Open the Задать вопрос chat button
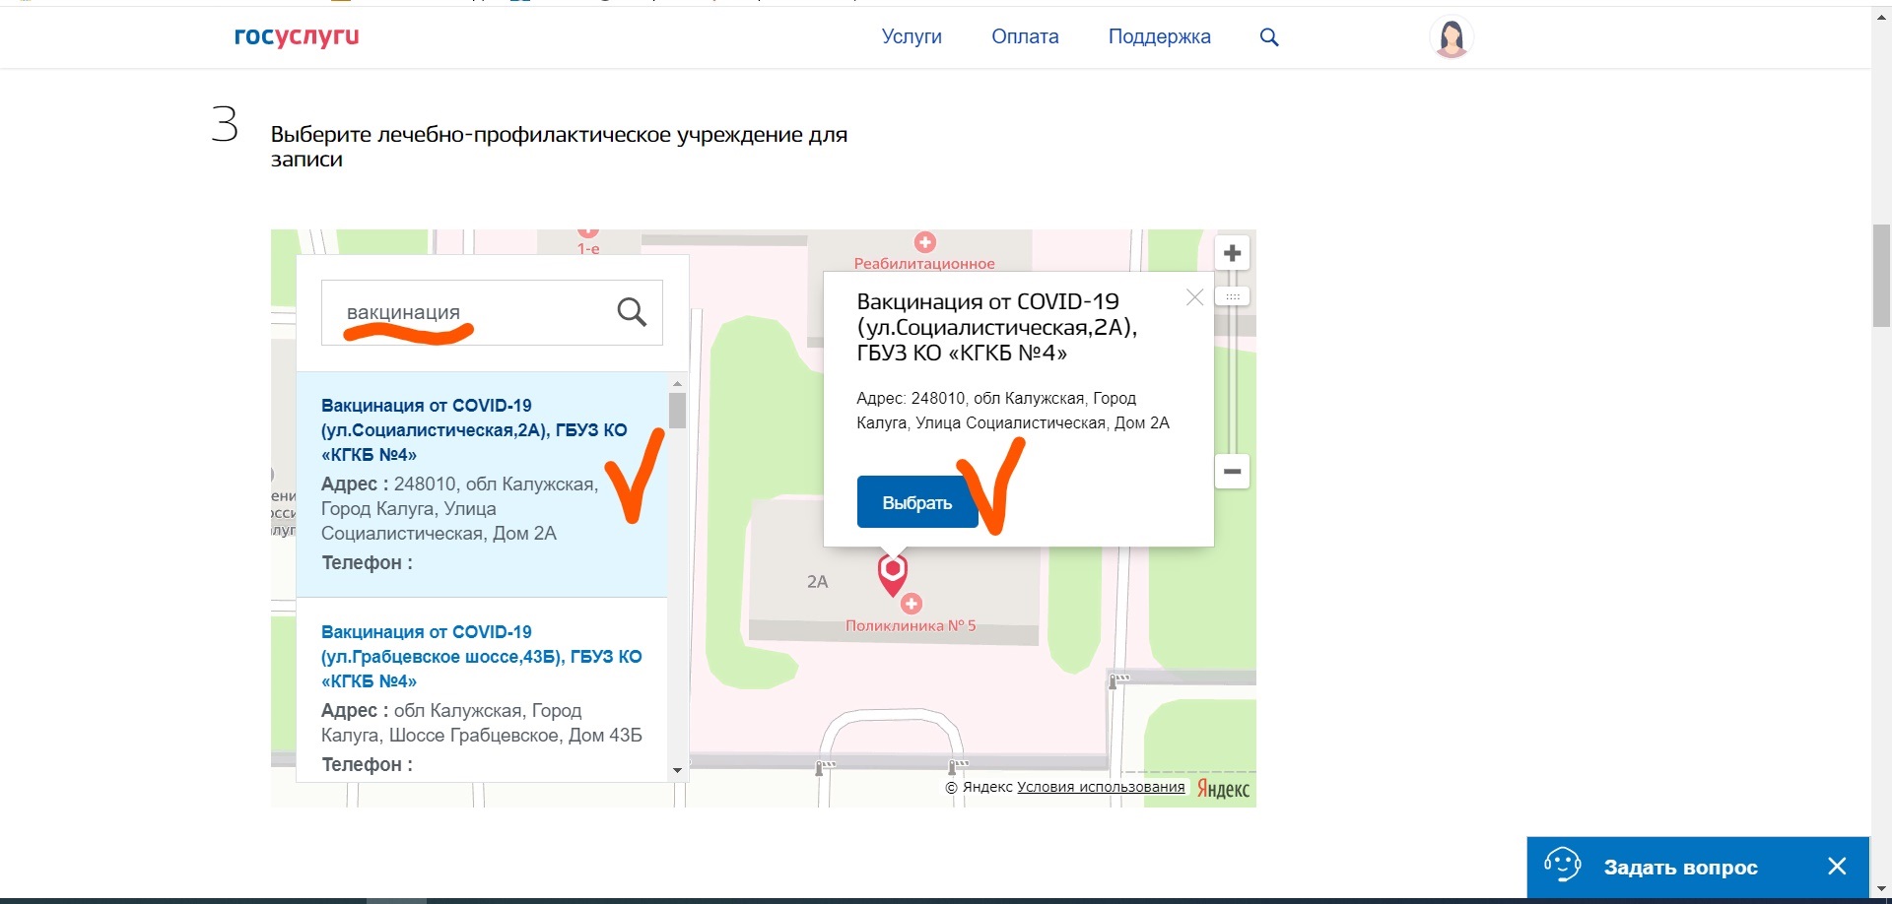The height and width of the screenshot is (904, 1892). point(1679,867)
